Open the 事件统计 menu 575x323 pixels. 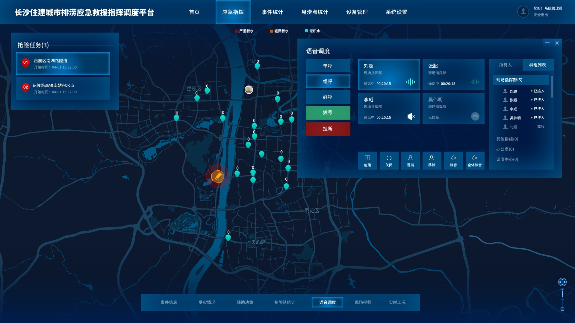272,12
